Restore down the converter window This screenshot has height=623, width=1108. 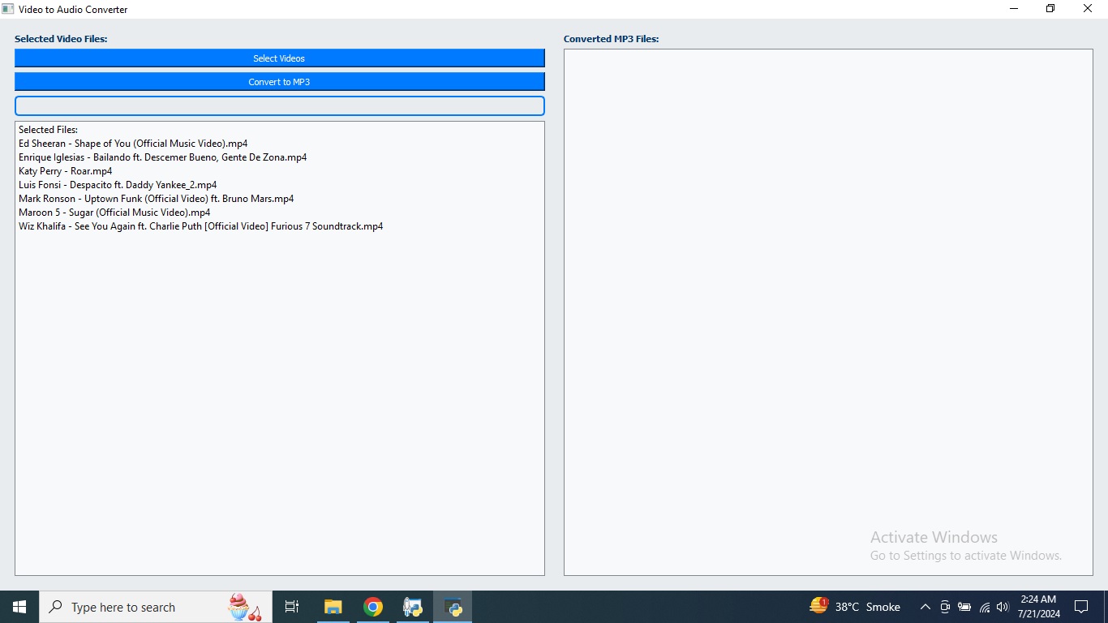(1050, 9)
